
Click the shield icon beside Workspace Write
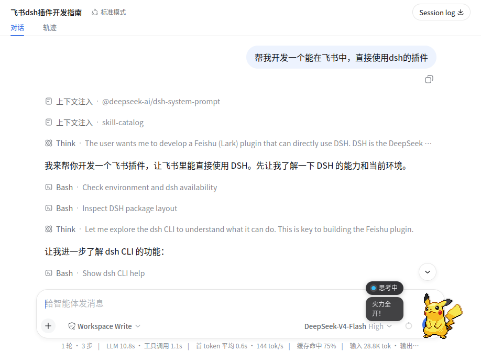[x=72, y=326]
